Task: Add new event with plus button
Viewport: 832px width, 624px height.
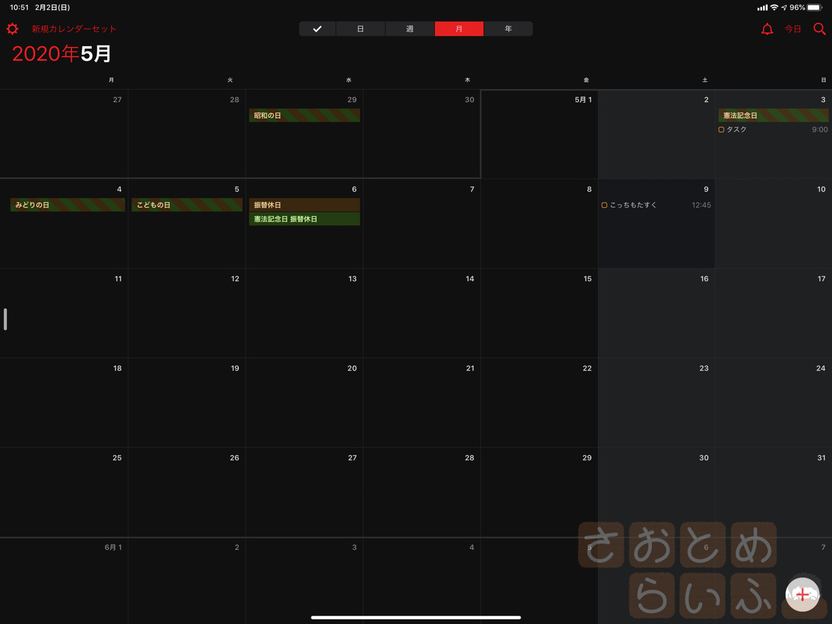Action: (x=802, y=594)
